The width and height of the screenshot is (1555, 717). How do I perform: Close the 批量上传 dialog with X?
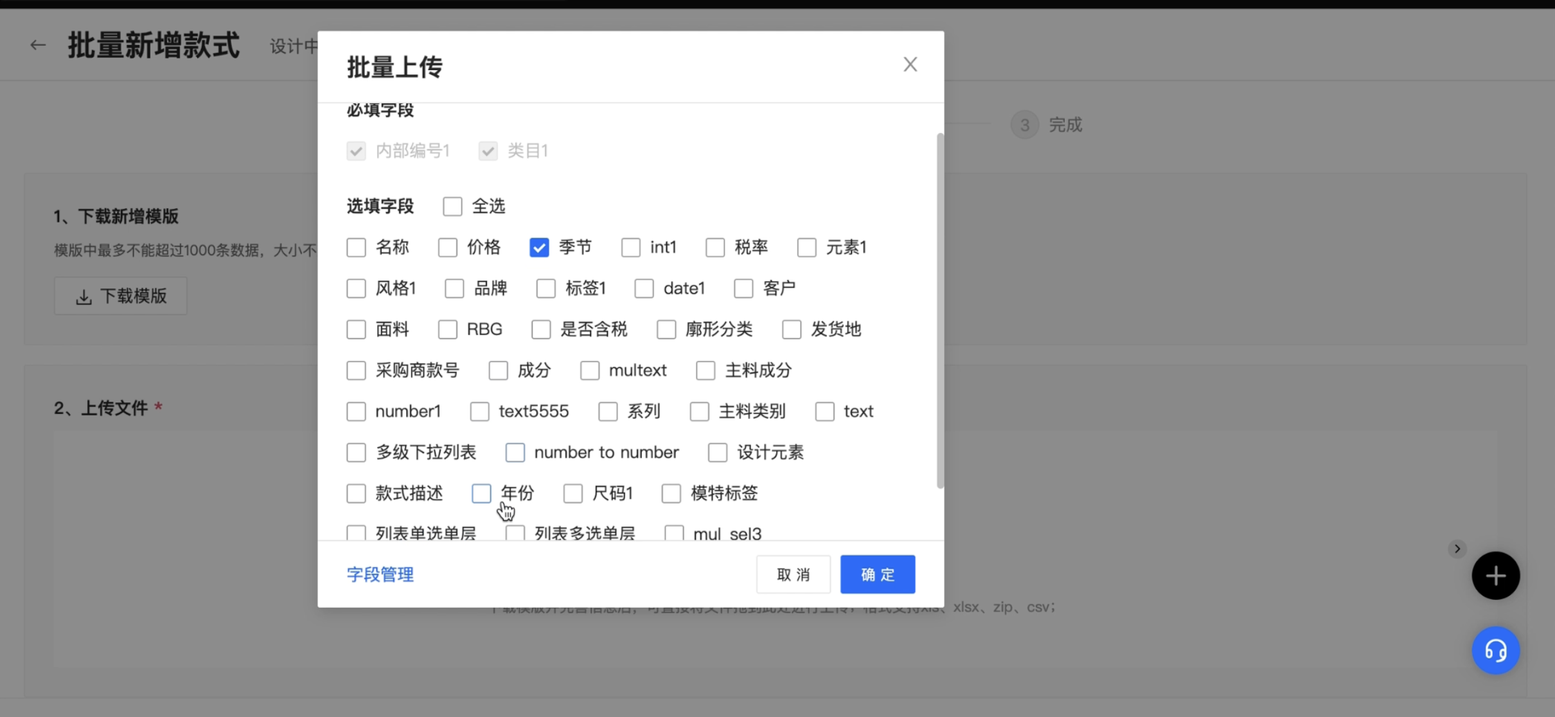tap(910, 64)
